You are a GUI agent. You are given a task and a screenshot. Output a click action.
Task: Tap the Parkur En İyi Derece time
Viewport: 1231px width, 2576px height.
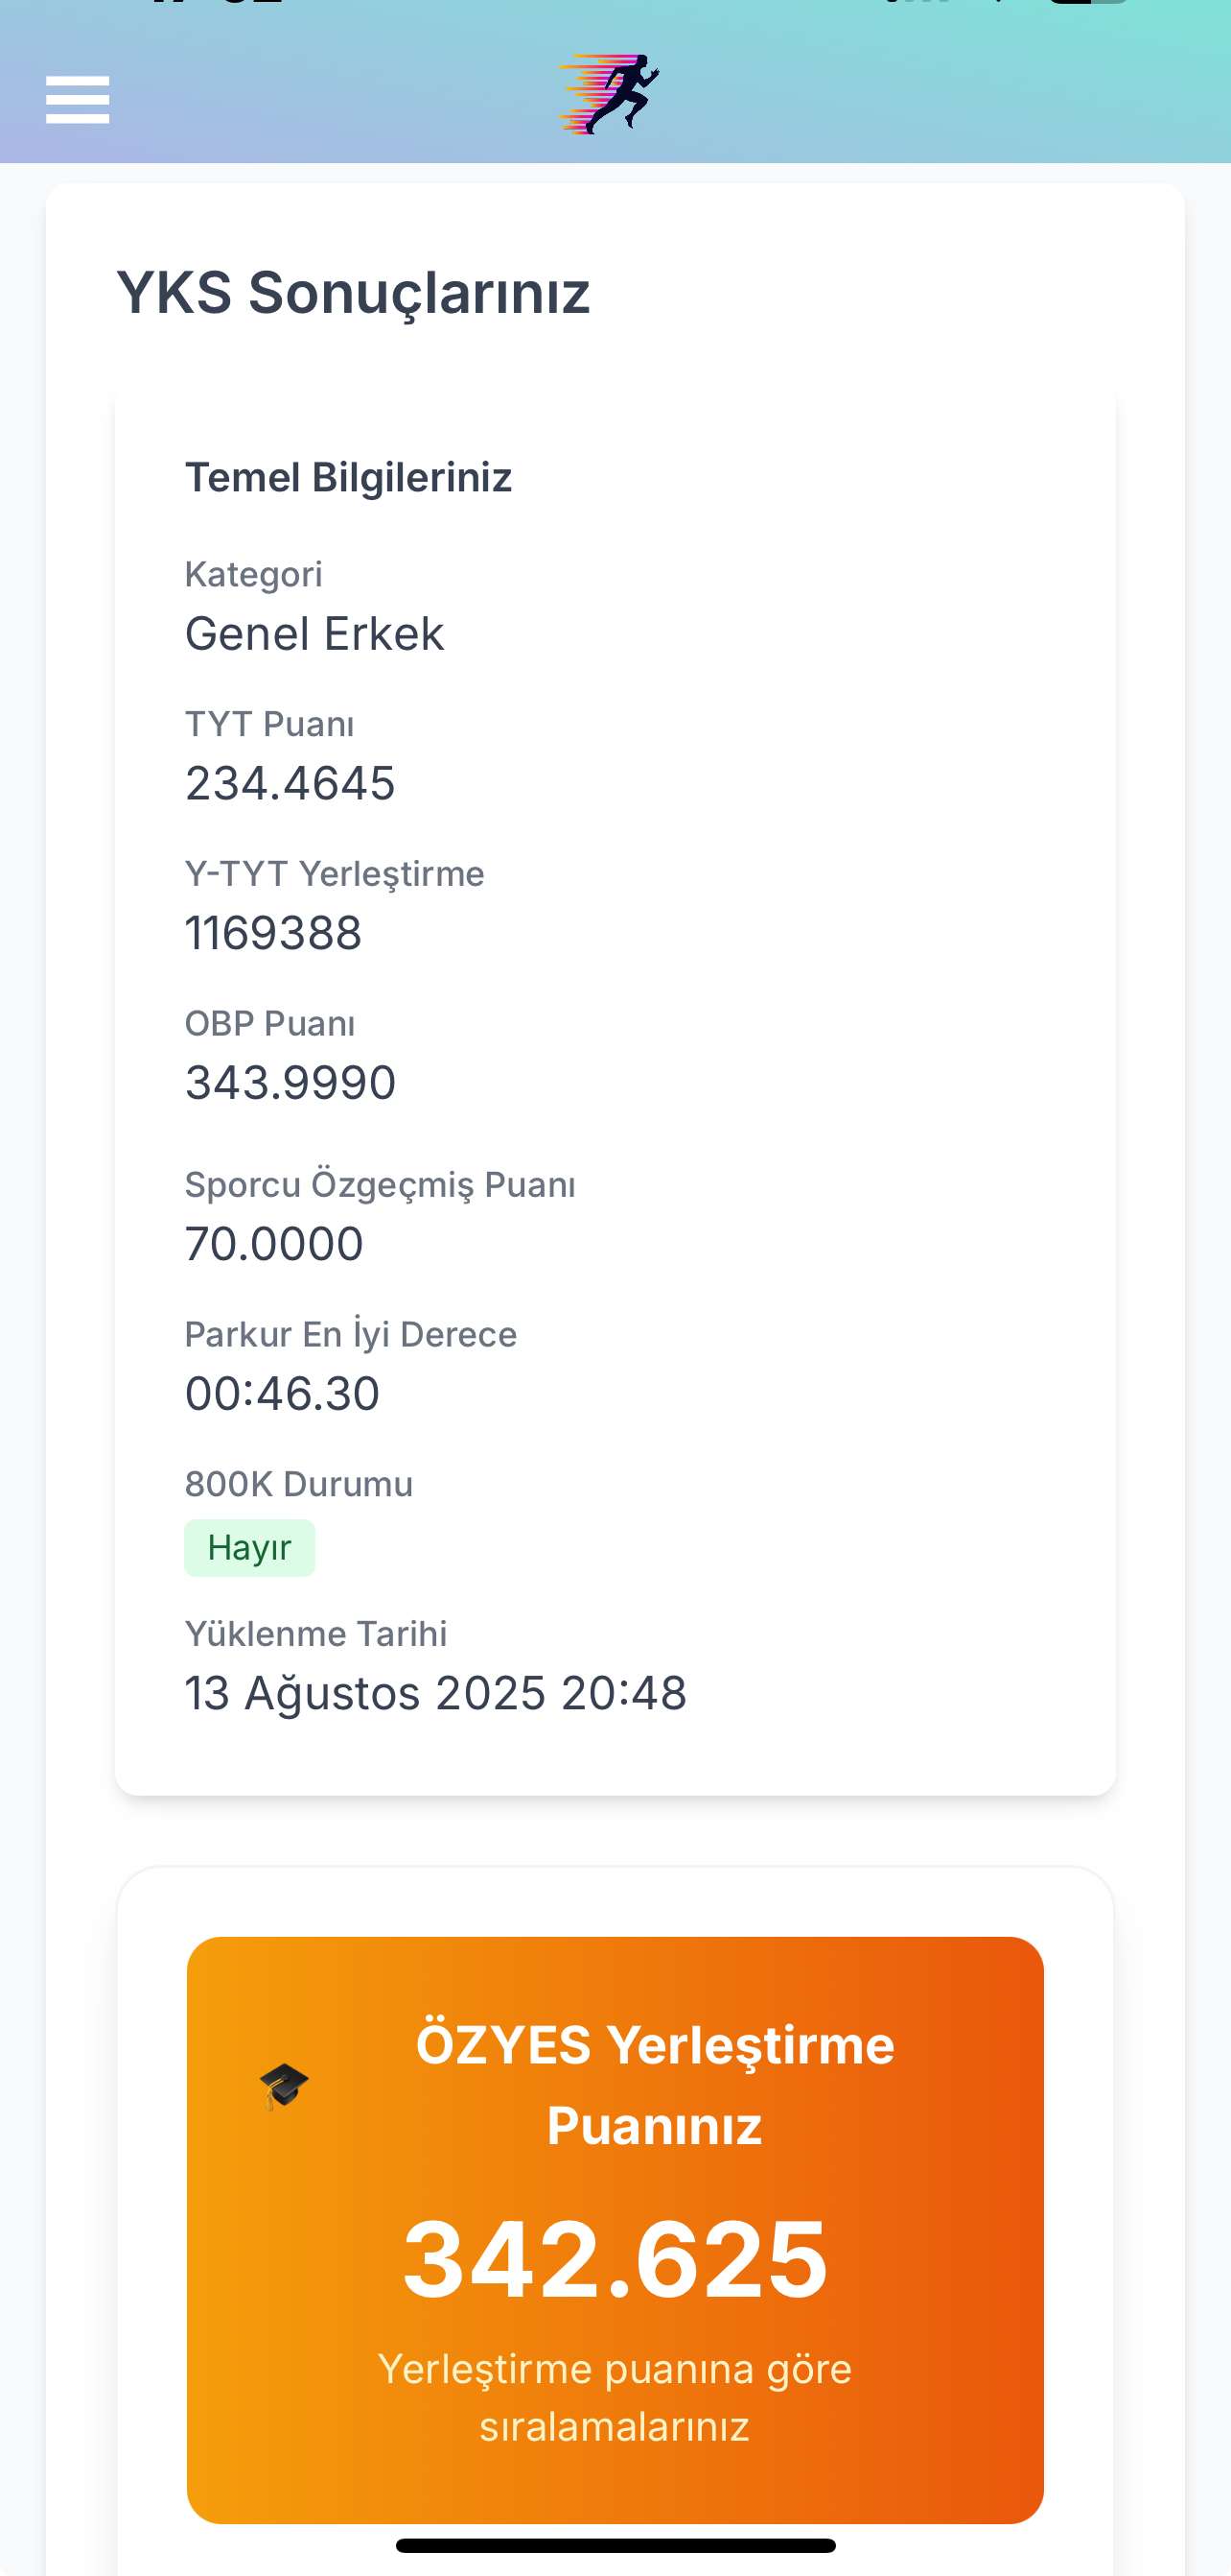[x=282, y=1393]
